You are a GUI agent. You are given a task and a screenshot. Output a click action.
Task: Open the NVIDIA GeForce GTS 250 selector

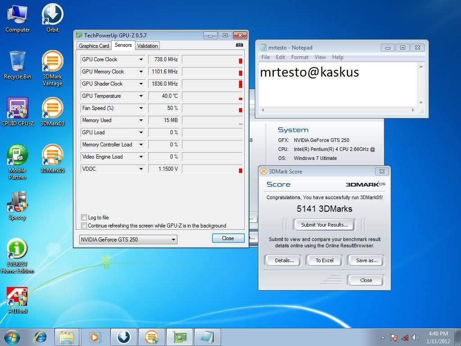[128, 240]
